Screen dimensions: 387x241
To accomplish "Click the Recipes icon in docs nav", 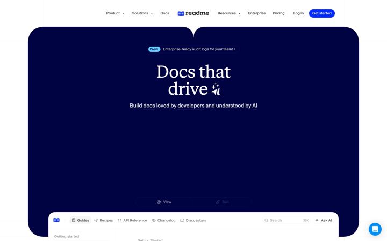I will click(x=96, y=220).
